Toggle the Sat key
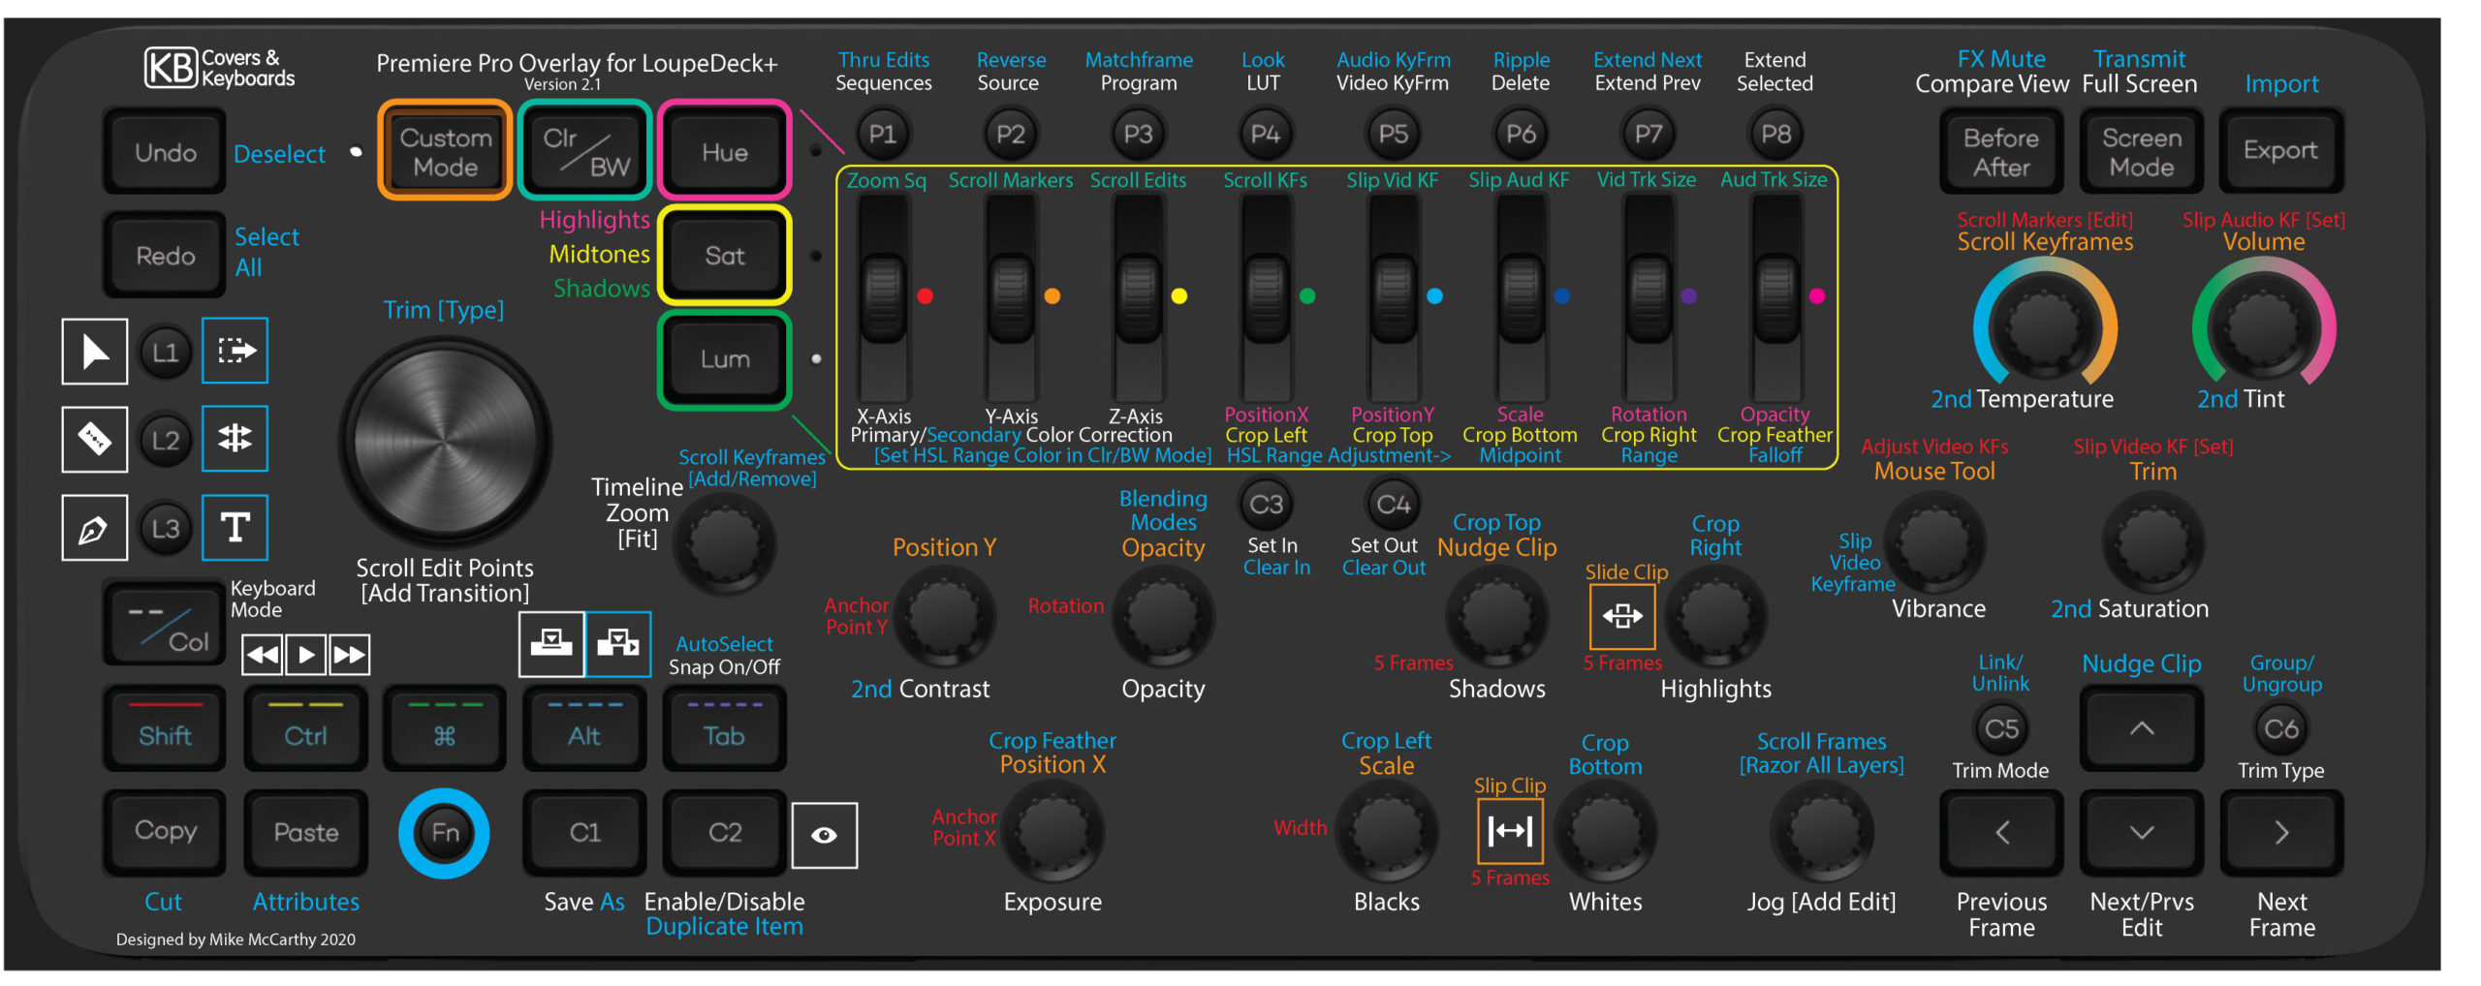 pos(725,255)
